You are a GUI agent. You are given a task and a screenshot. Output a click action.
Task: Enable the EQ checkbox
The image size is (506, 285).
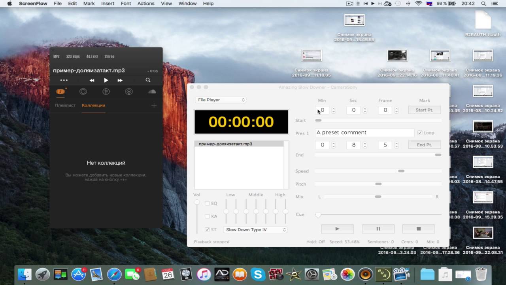pyautogui.click(x=207, y=203)
